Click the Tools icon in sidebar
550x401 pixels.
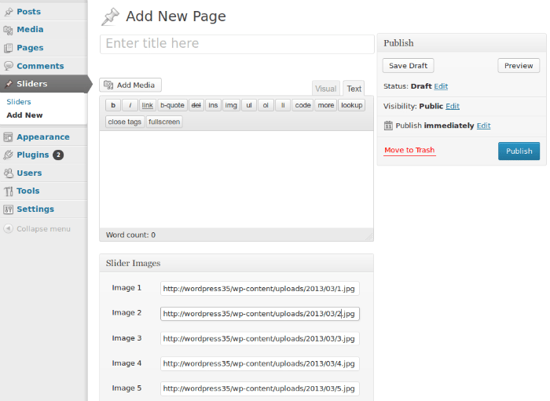click(x=9, y=191)
